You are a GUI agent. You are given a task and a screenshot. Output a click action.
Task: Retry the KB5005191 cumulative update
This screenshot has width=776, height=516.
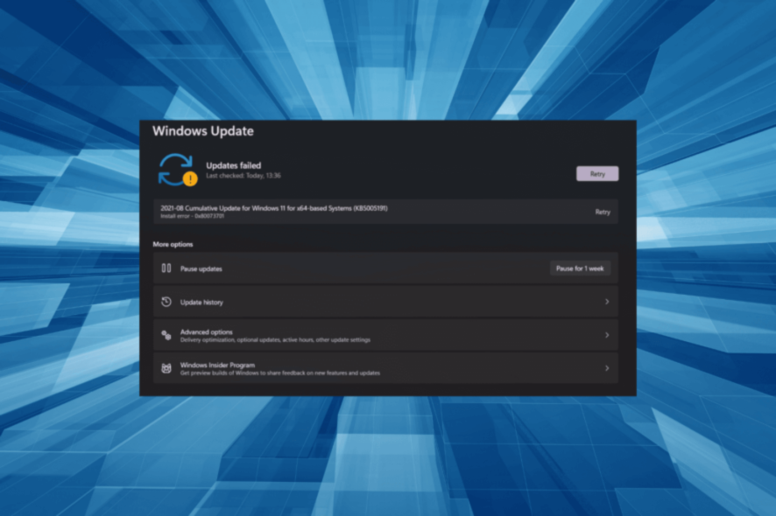(x=603, y=212)
